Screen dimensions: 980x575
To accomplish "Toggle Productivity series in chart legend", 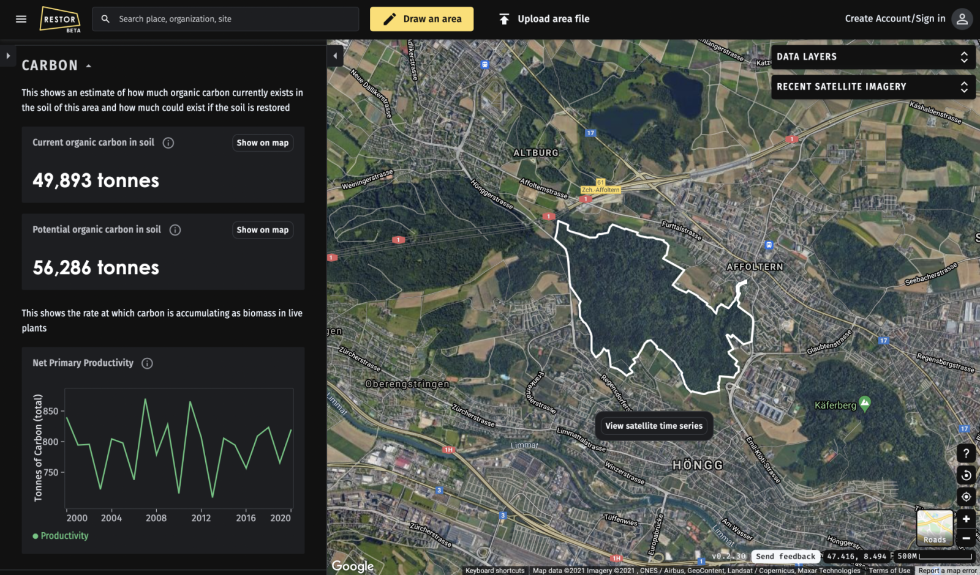I will tap(61, 536).
